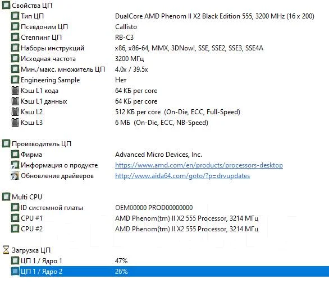This screenshot has width=329, height=303.
Task: Select the CPU #1 label
Action: coord(31,218)
